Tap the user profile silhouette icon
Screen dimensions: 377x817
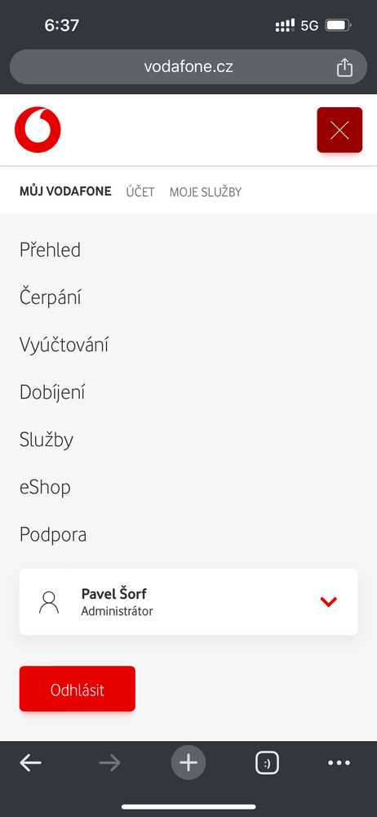(49, 602)
